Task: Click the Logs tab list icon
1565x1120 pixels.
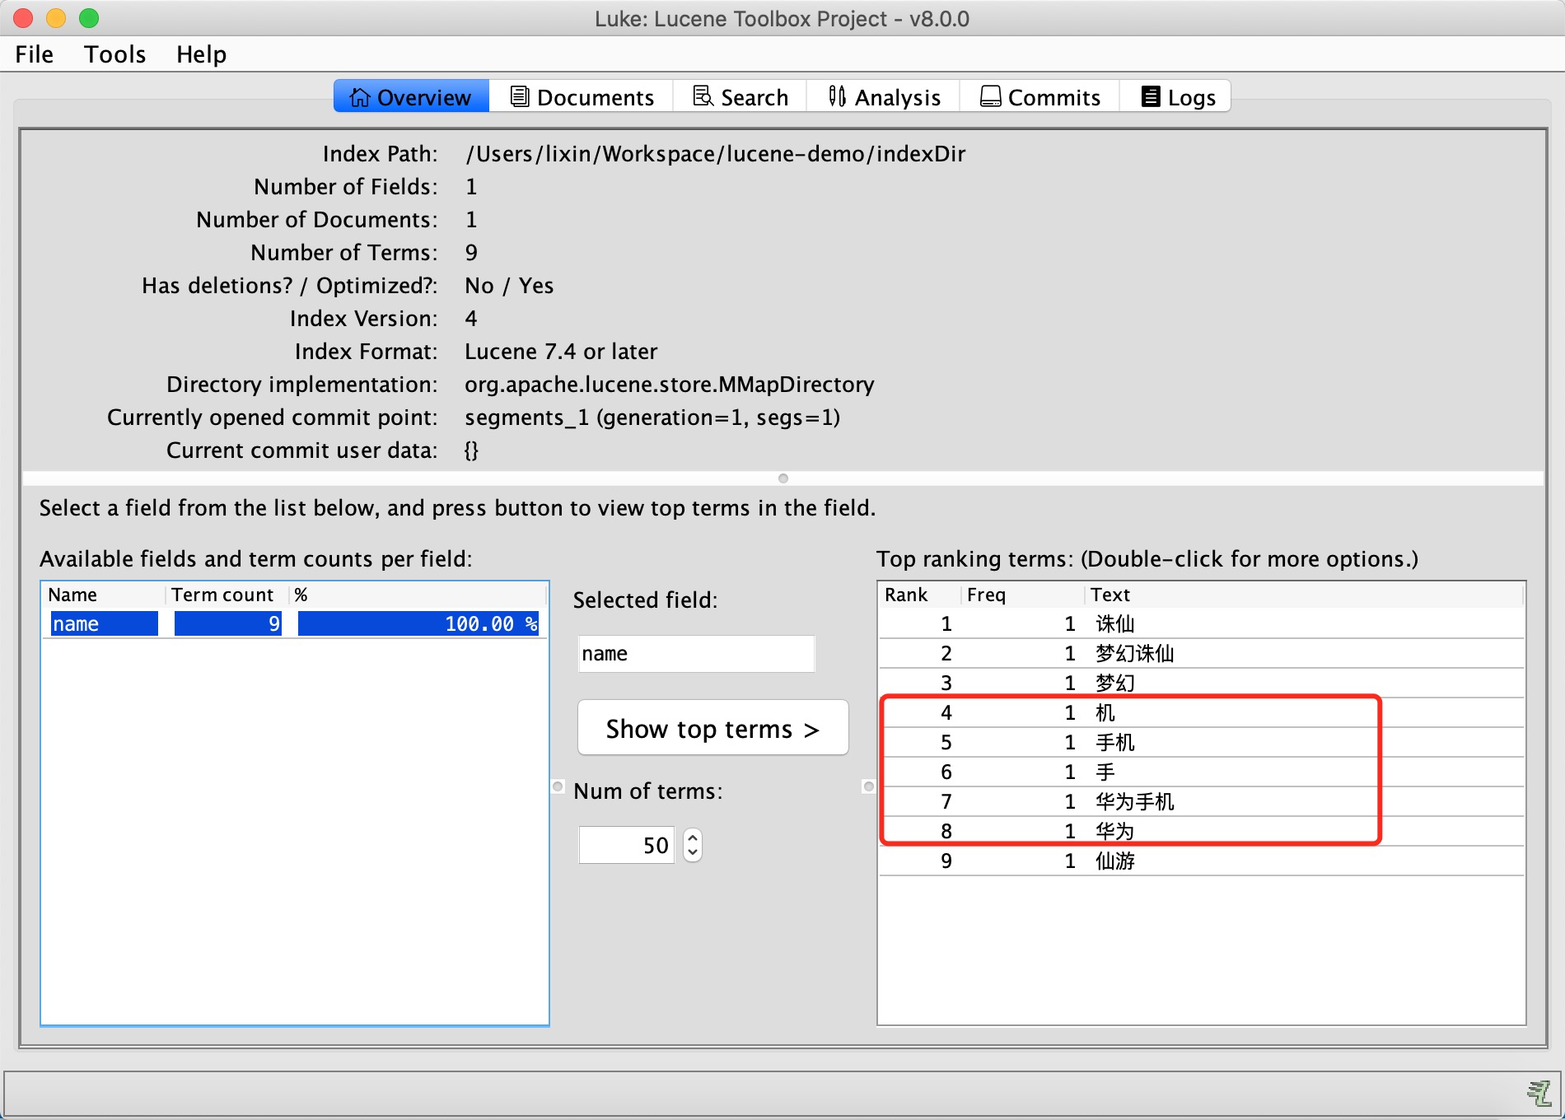Action: 1150,96
